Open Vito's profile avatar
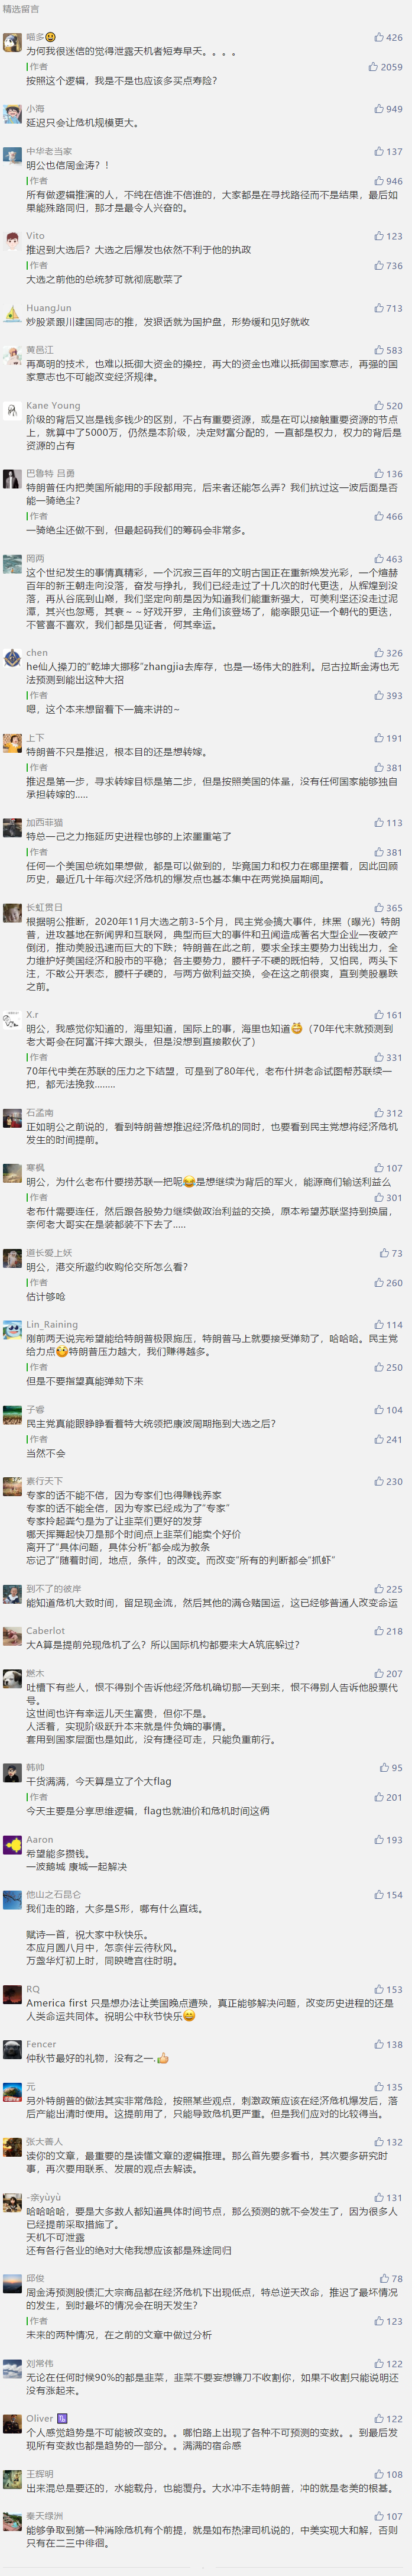The width and height of the screenshot is (412, 2576). click(12, 241)
